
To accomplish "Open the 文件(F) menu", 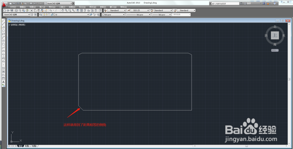I will point(13,7).
